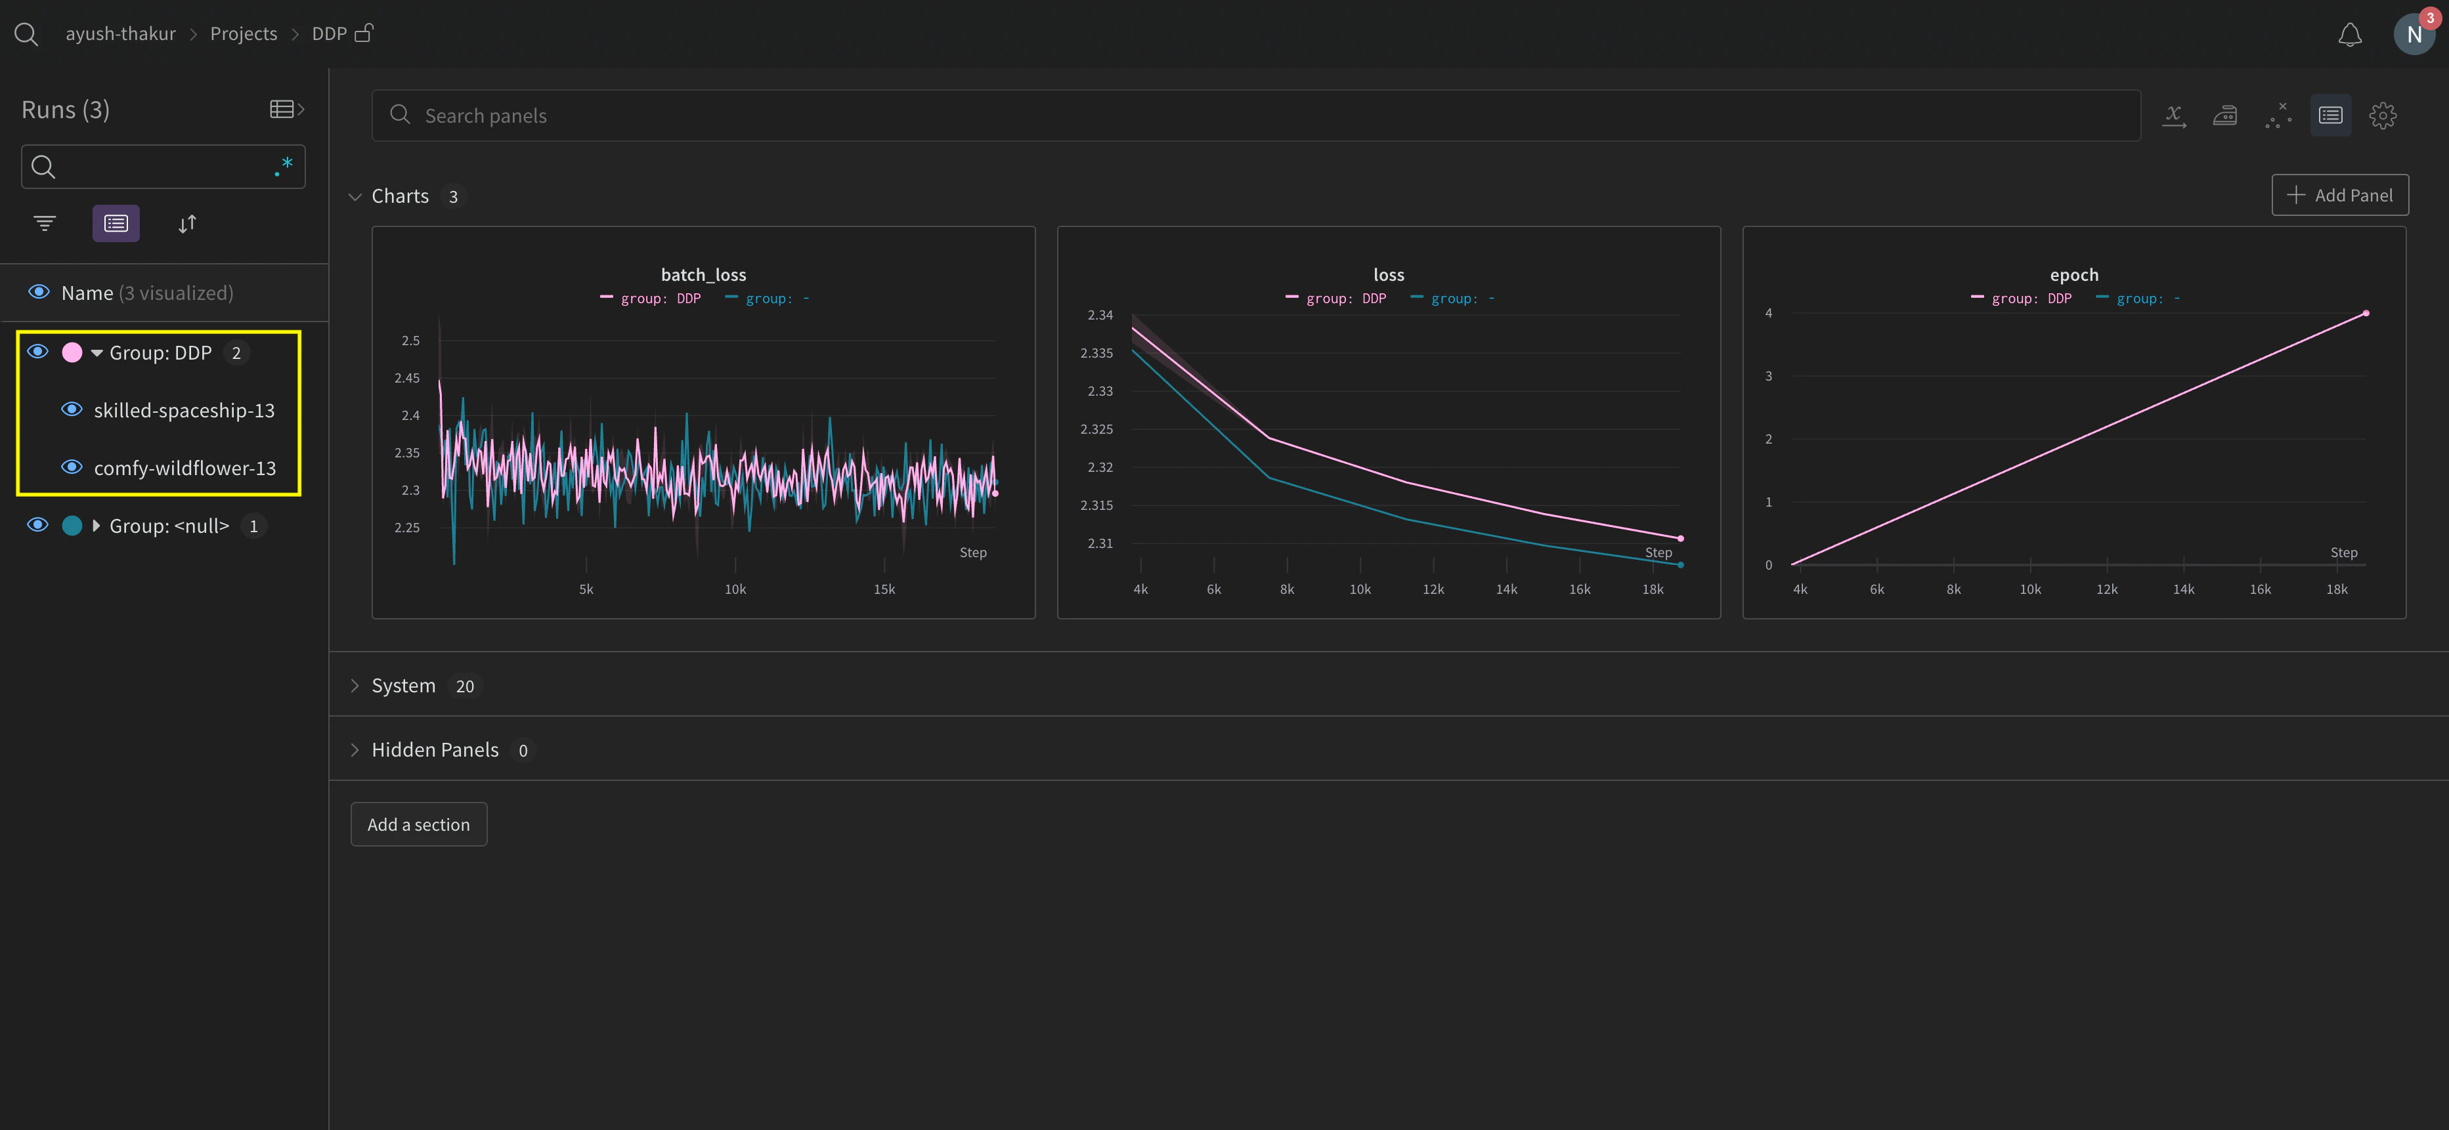Open the x-axis settings icon

(2175, 115)
